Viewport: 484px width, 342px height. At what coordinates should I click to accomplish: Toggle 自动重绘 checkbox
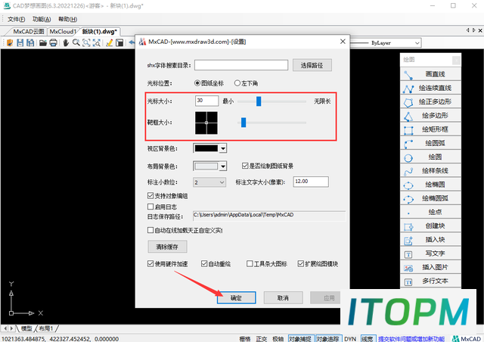[204, 263]
